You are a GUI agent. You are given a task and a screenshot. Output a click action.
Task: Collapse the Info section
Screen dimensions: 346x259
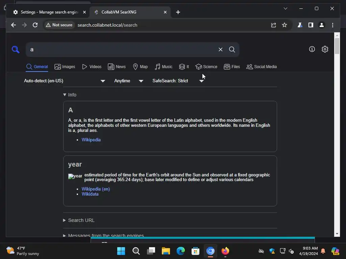[70, 95]
